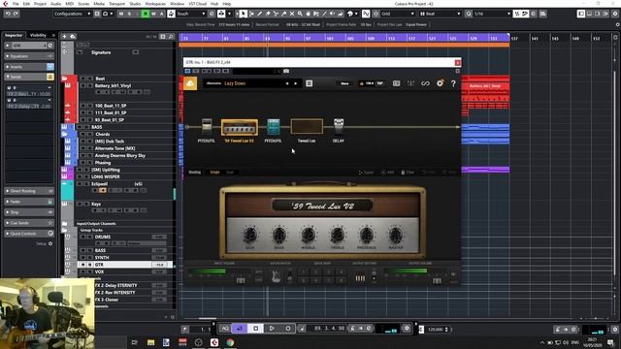Image resolution: width=621 pixels, height=349 pixels.
Task: Select the first PITCH/FX pedal in signal chain
Action: 207,126
